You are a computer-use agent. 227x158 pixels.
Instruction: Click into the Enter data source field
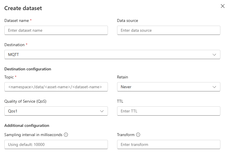coord(169,30)
